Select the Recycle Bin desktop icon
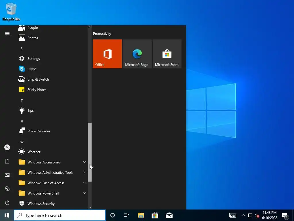 [11, 12]
